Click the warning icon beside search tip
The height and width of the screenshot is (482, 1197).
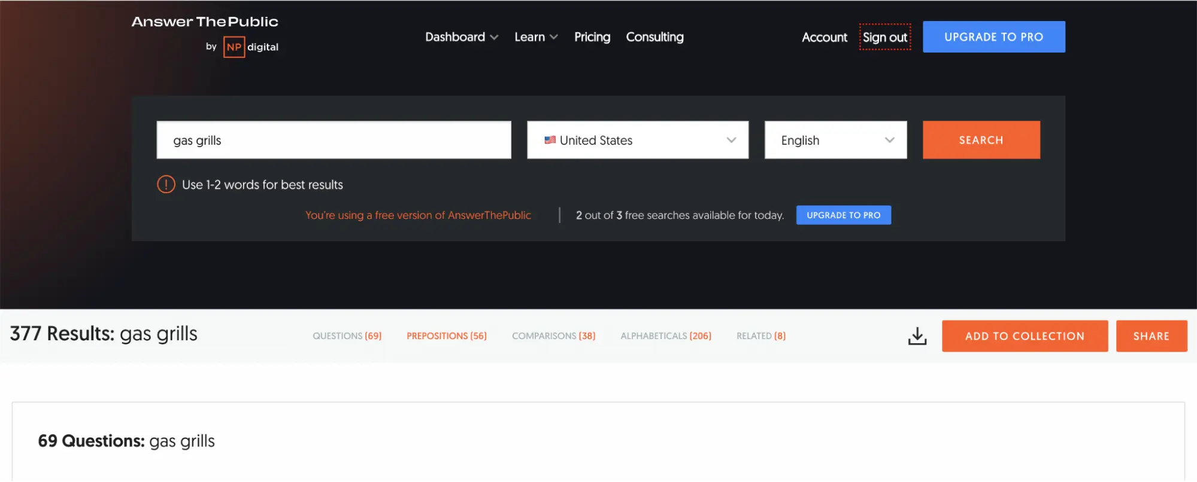[x=166, y=184]
